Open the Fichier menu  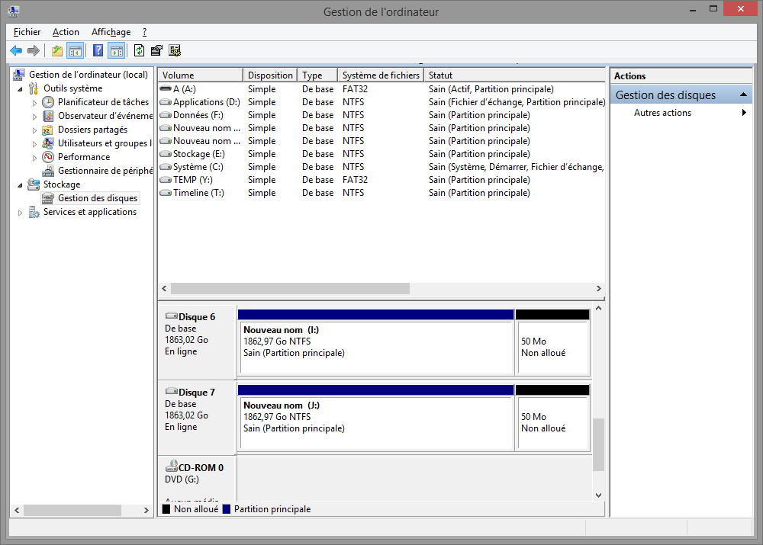point(27,32)
